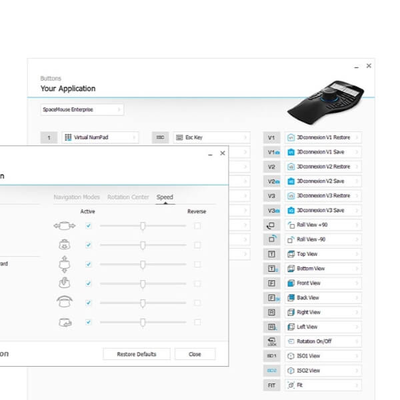Viewport: 400px width, 400px height.
Task: Click the rotation lock key badge
Action: tap(271, 341)
